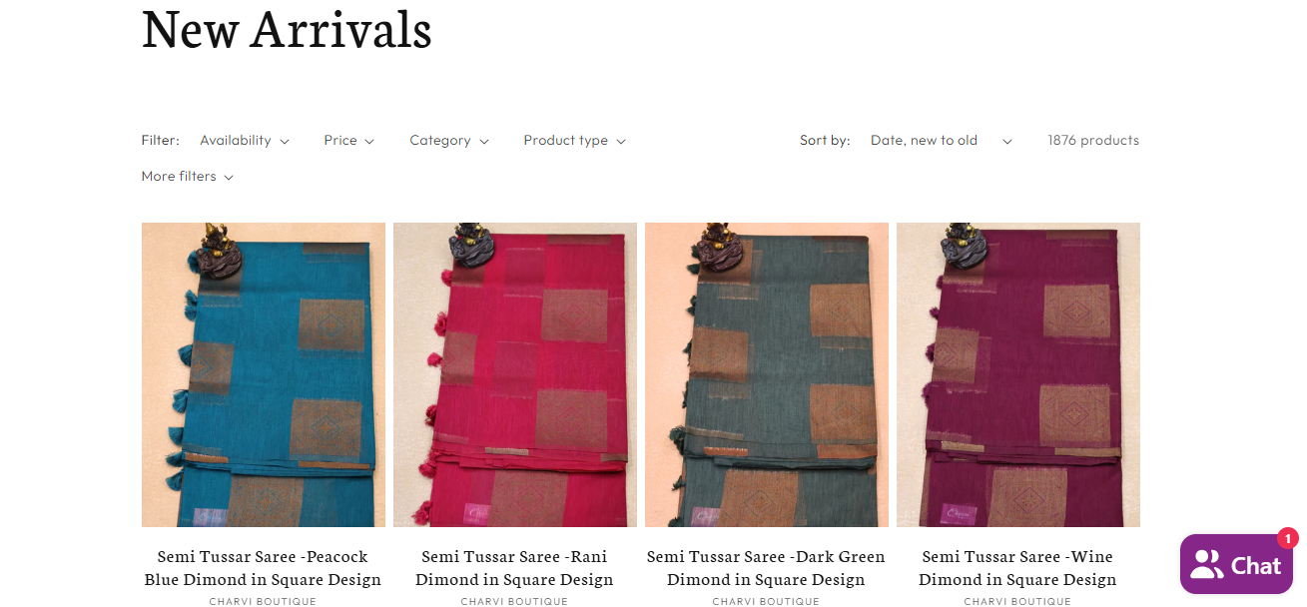Open the Peacock Blue saree image
The width and height of the screenshot is (1307, 607).
click(x=264, y=374)
